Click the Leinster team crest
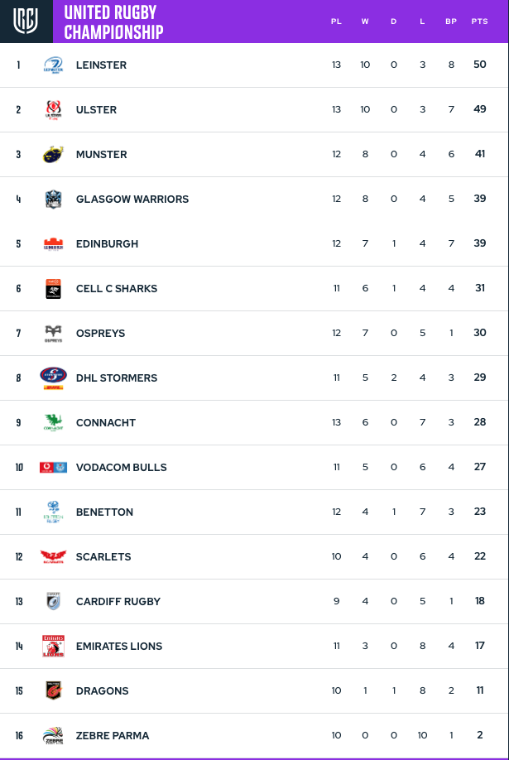The width and height of the screenshot is (509, 760). 53,65
